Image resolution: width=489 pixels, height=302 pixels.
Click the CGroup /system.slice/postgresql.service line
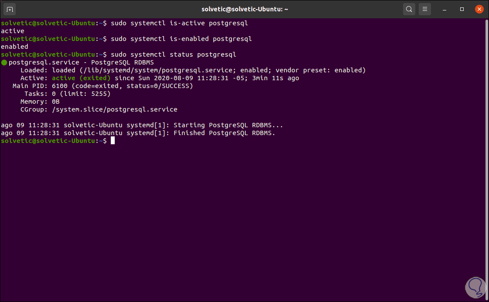point(99,109)
